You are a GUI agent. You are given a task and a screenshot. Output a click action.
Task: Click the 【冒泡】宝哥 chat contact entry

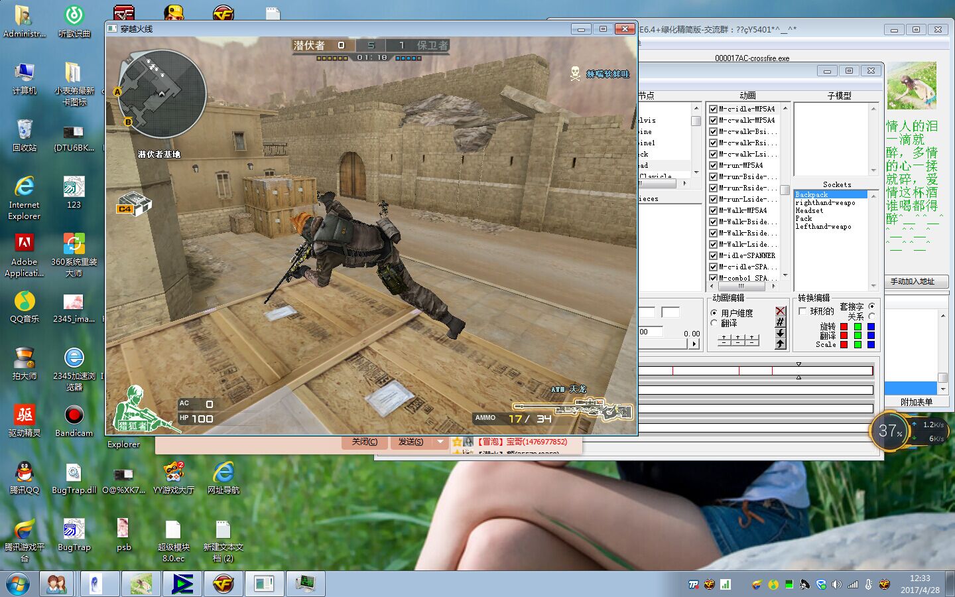click(523, 442)
